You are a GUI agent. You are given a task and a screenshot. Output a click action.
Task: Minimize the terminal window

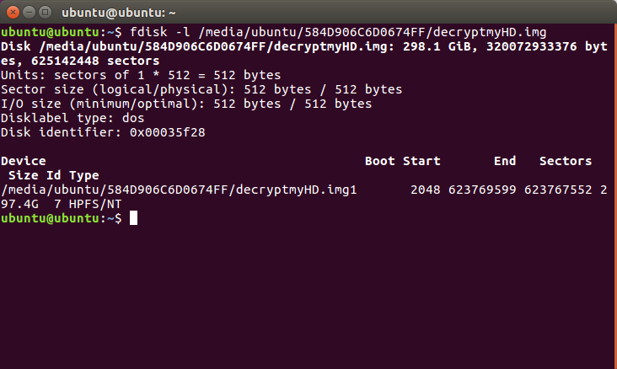(30, 13)
